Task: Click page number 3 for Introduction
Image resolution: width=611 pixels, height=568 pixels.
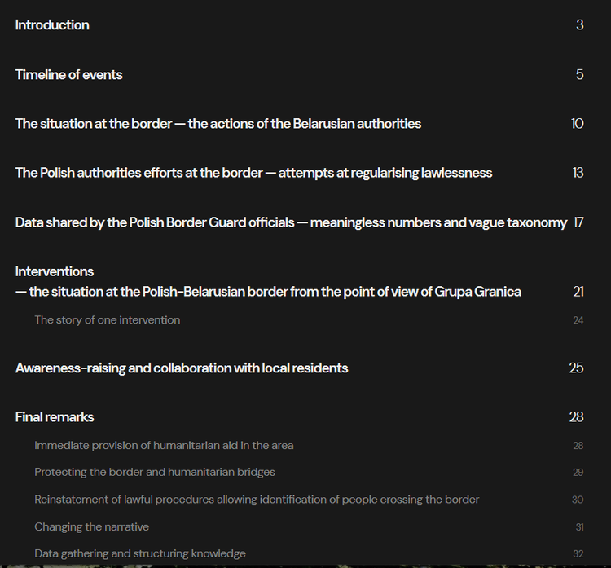Action: [x=580, y=25]
